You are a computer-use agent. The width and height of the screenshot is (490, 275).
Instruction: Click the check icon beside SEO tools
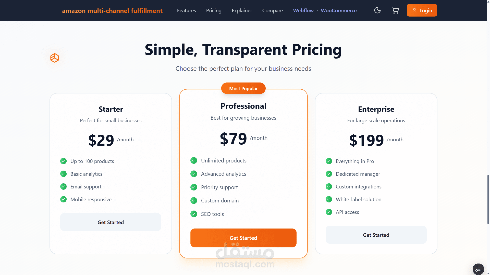[x=194, y=214]
